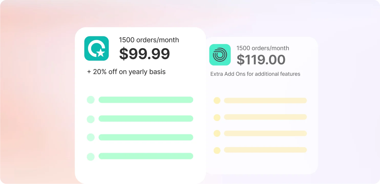The width and height of the screenshot is (380, 184).
Task: Click the $99.99 price text
Action: point(144,54)
